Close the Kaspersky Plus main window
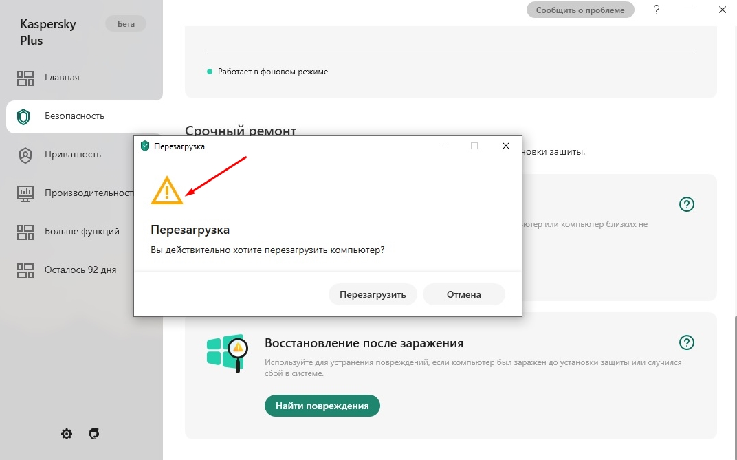 (723, 10)
